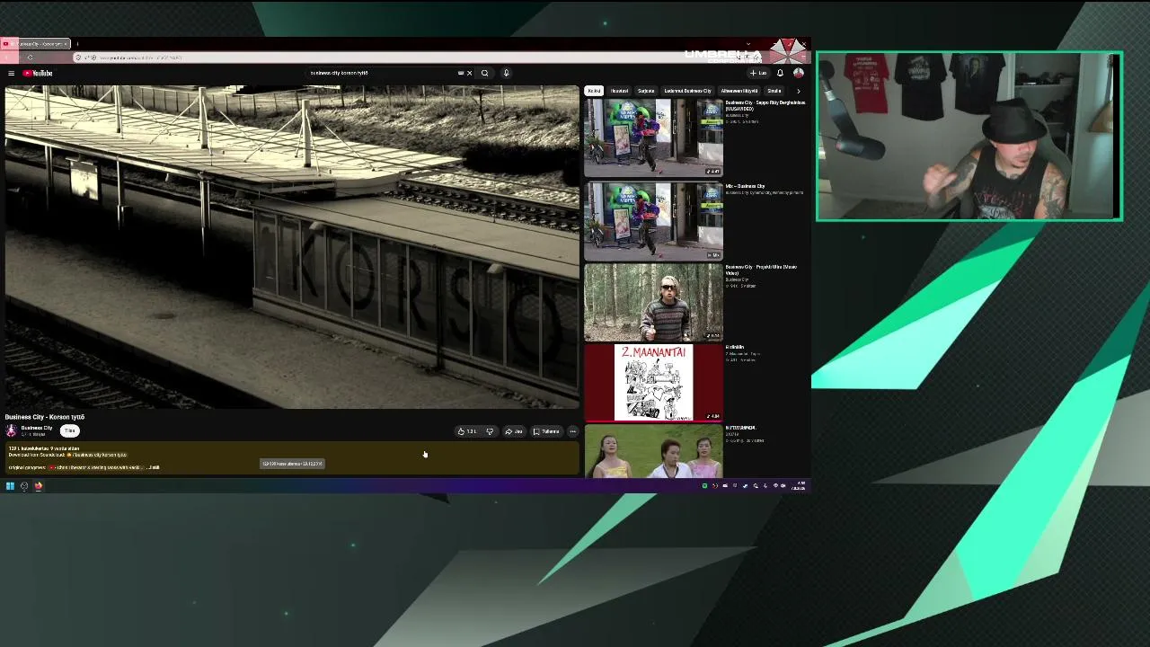Open the Windows Start menu

[10, 486]
